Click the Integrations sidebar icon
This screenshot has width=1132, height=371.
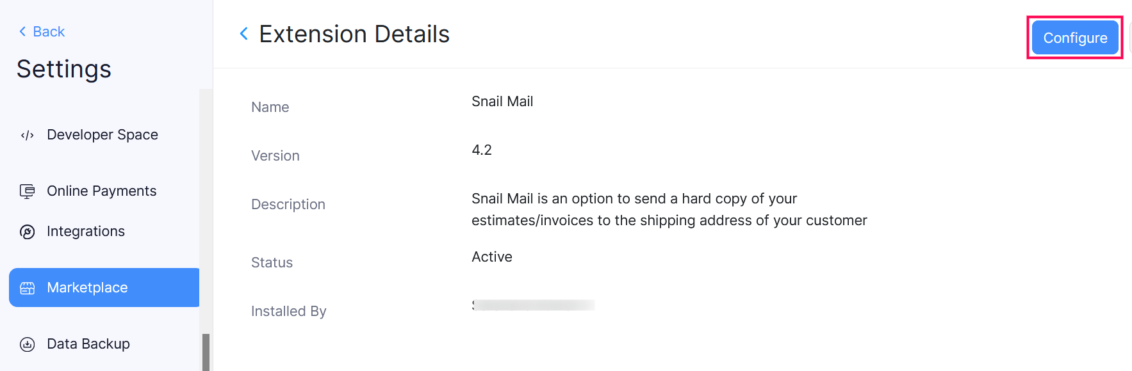tap(27, 232)
